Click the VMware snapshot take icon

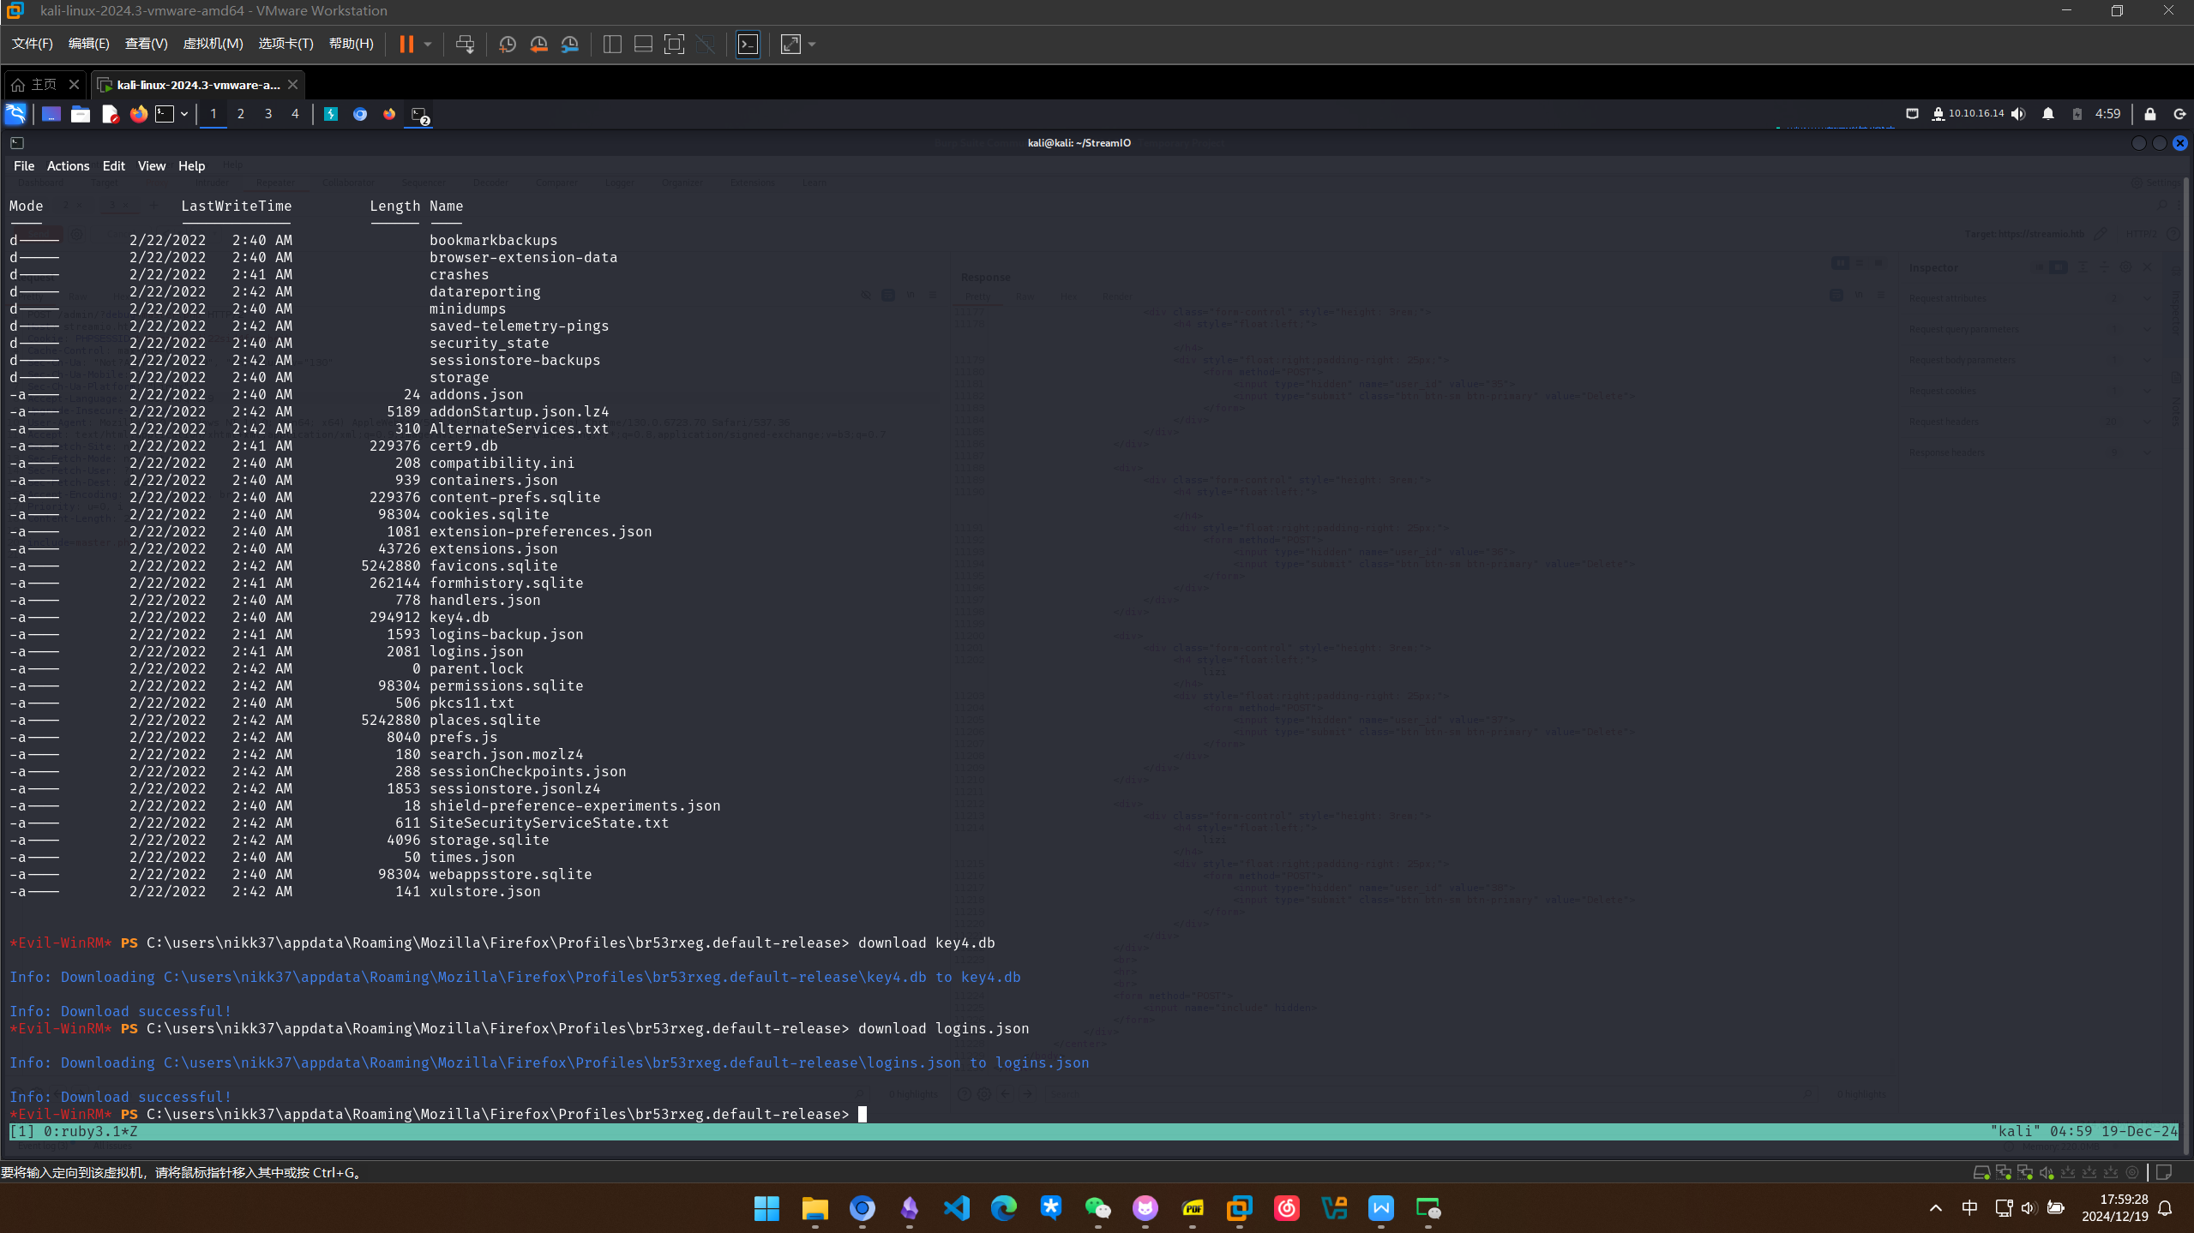[508, 45]
